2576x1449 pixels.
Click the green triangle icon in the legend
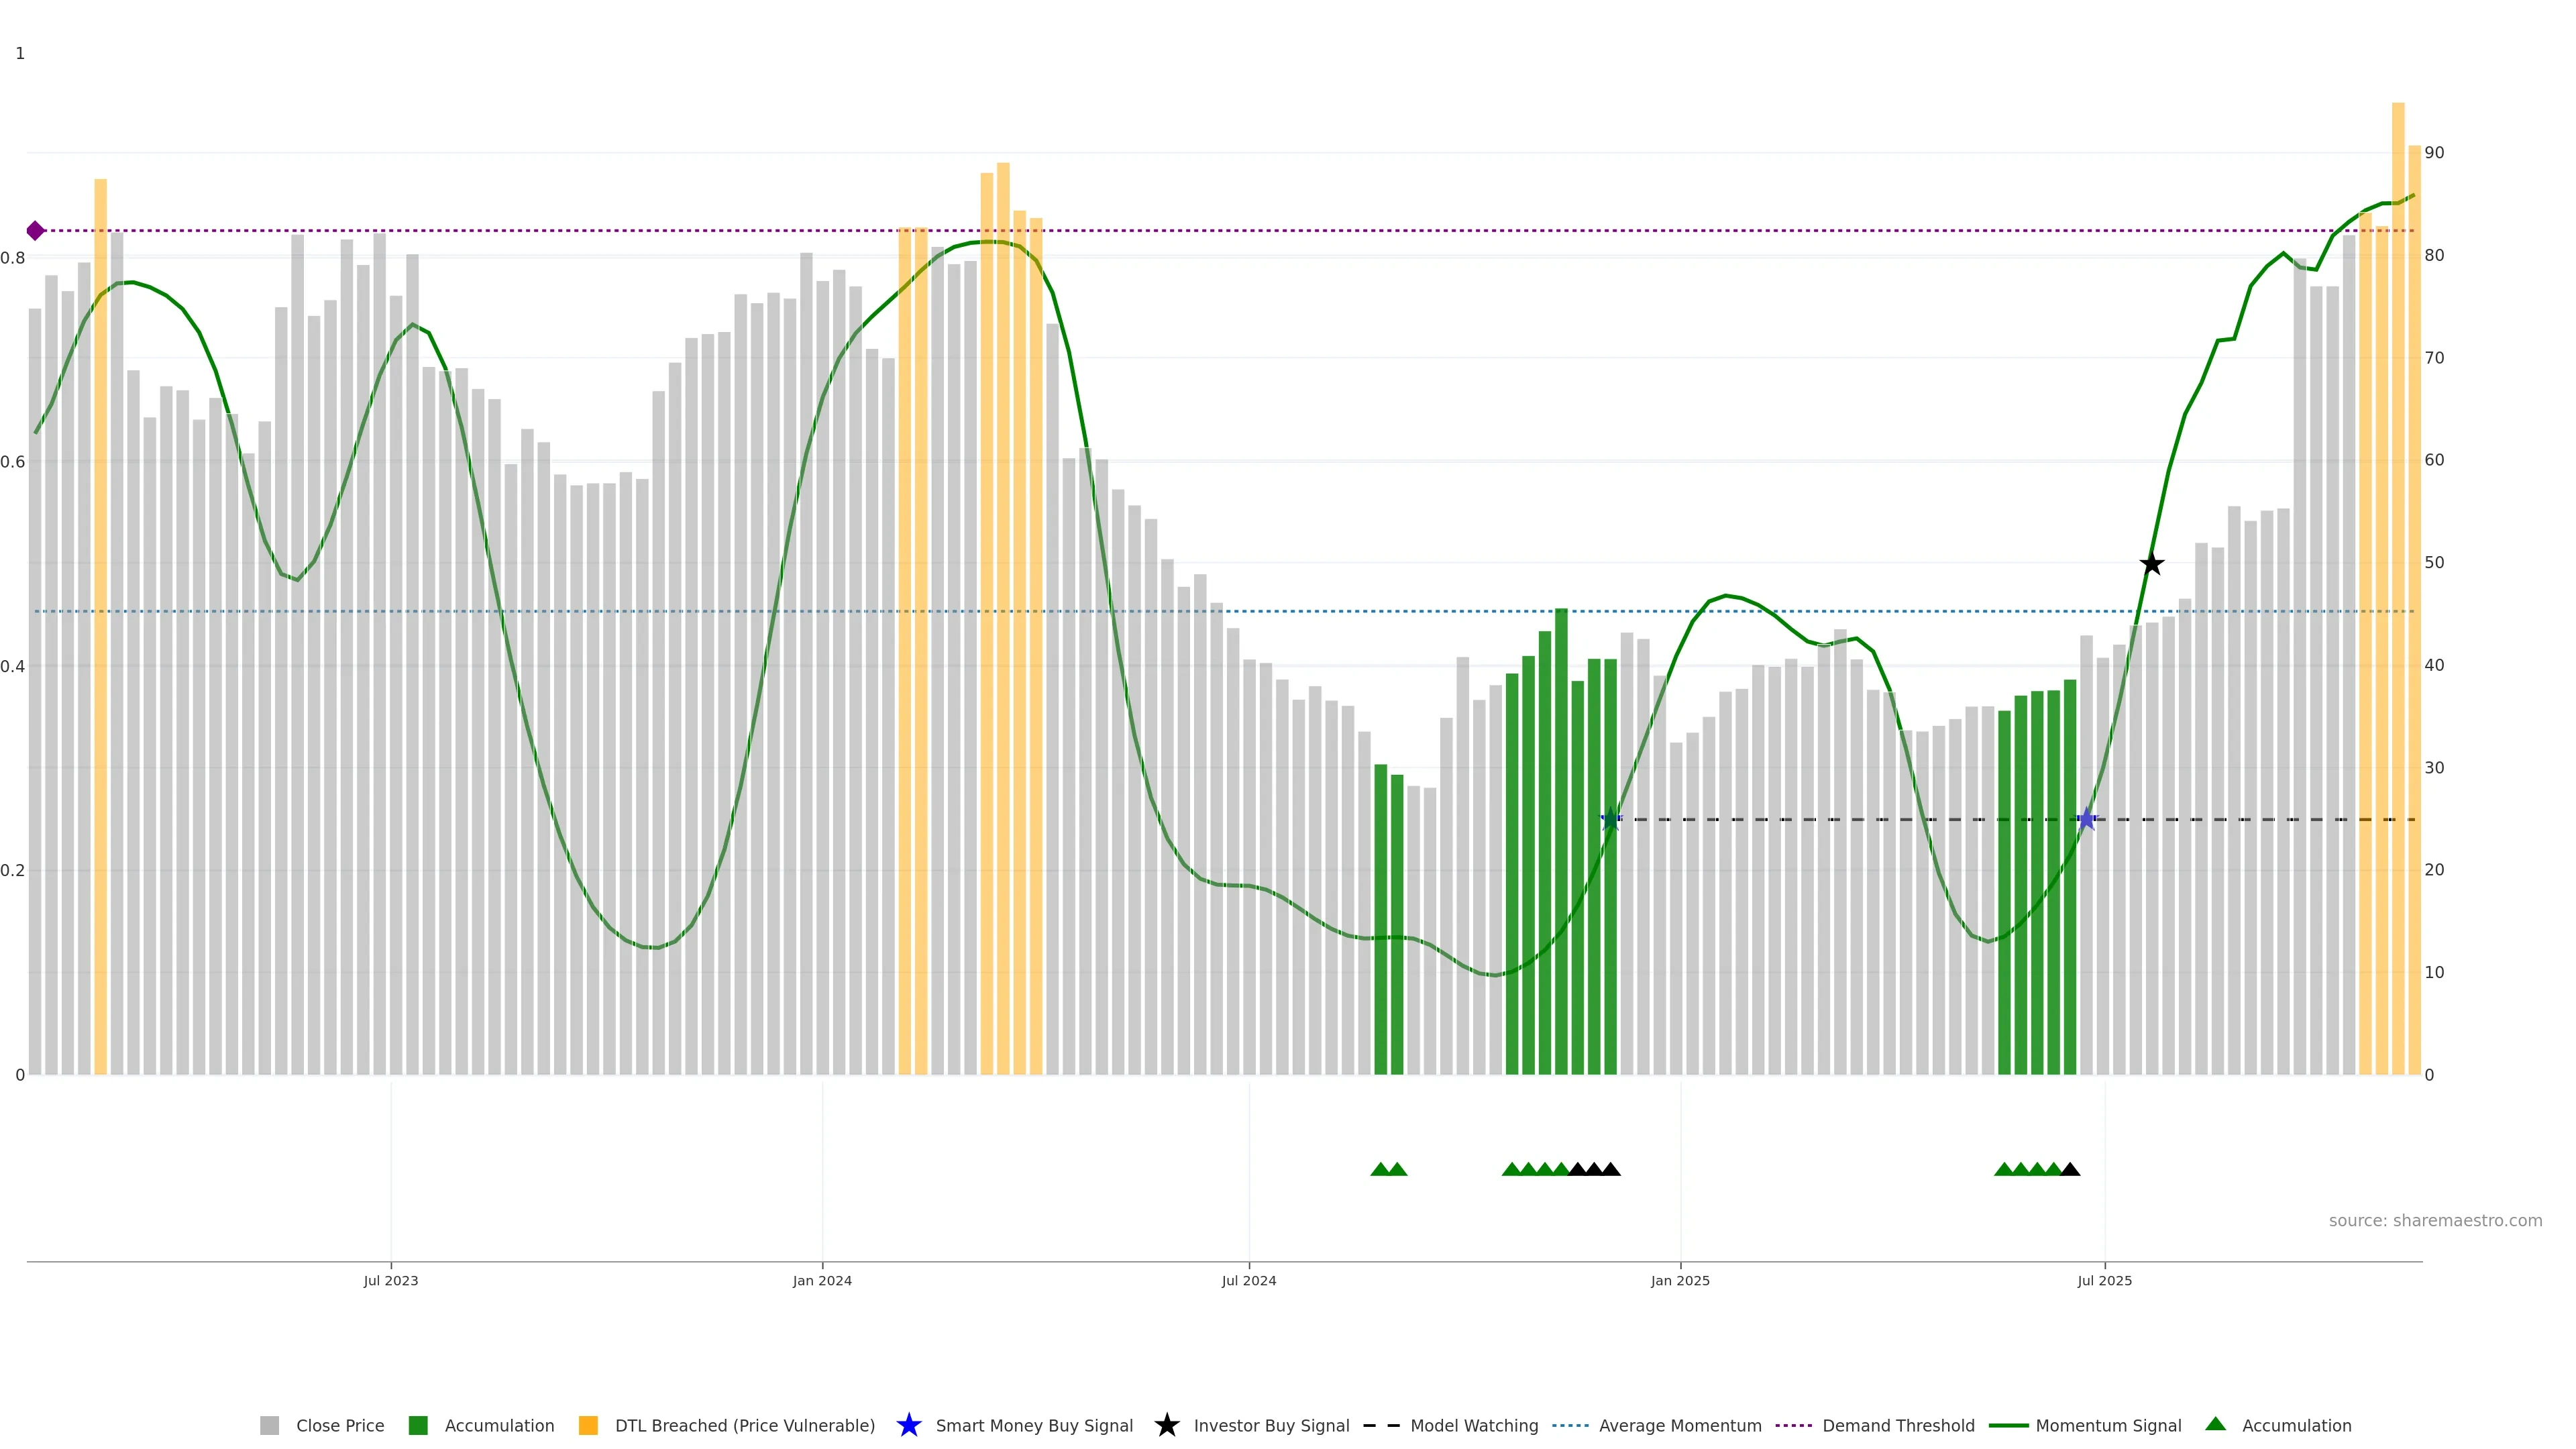coord(2215,1424)
